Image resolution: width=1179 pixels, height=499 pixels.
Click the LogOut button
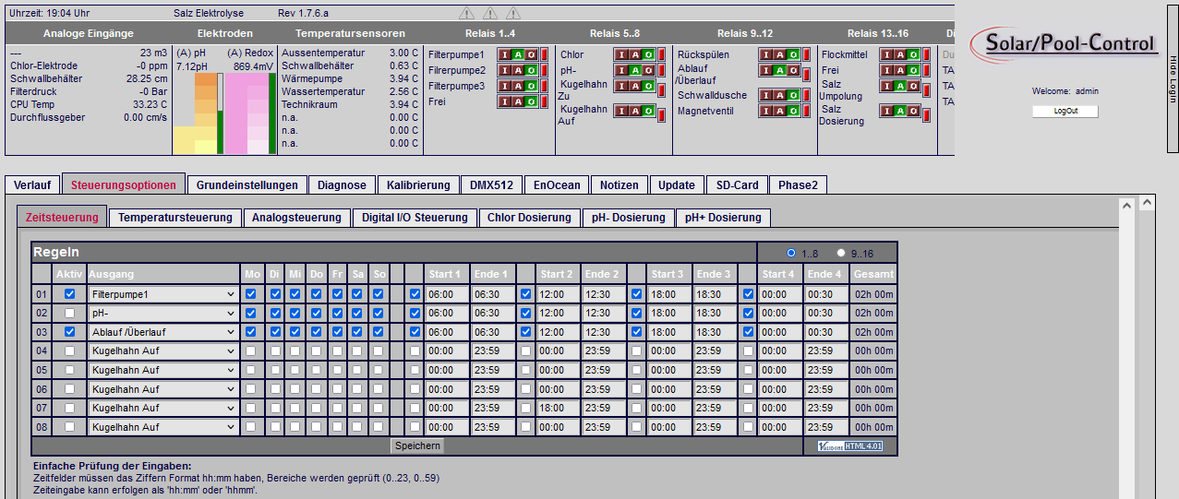(1065, 111)
